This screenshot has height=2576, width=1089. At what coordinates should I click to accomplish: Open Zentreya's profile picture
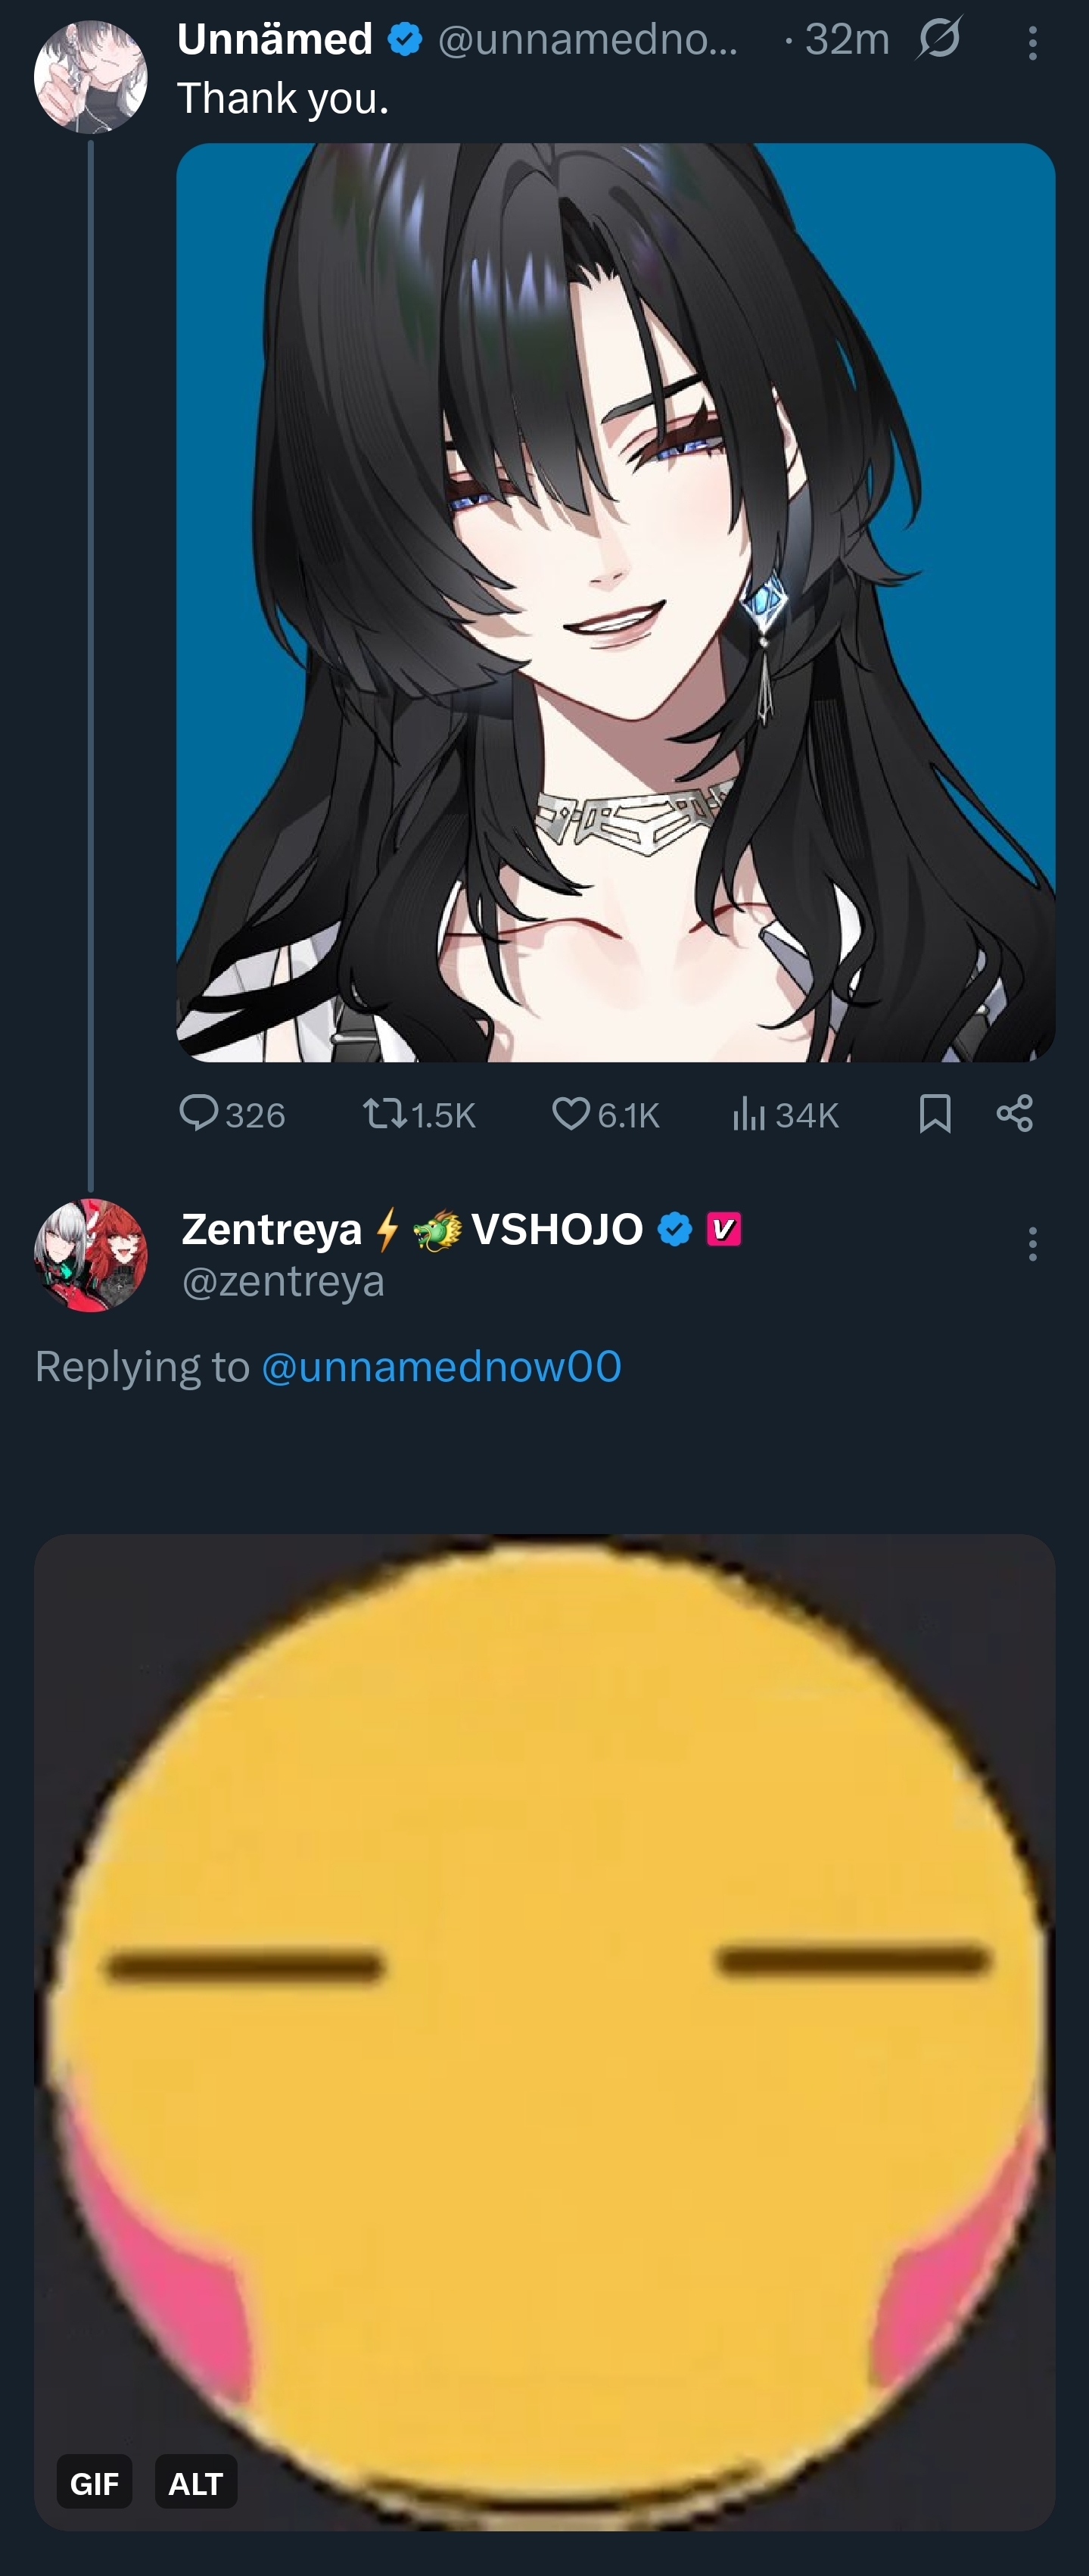(91, 1255)
